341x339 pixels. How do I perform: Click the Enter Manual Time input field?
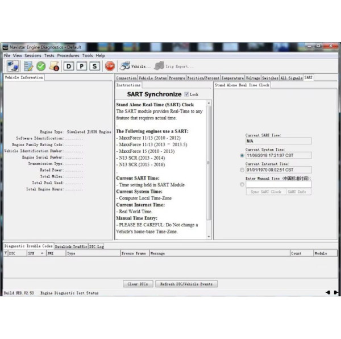click(278, 184)
